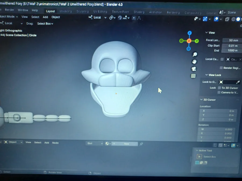Check Camera to View lock option
The image size is (242, 181).
(219, 92)
